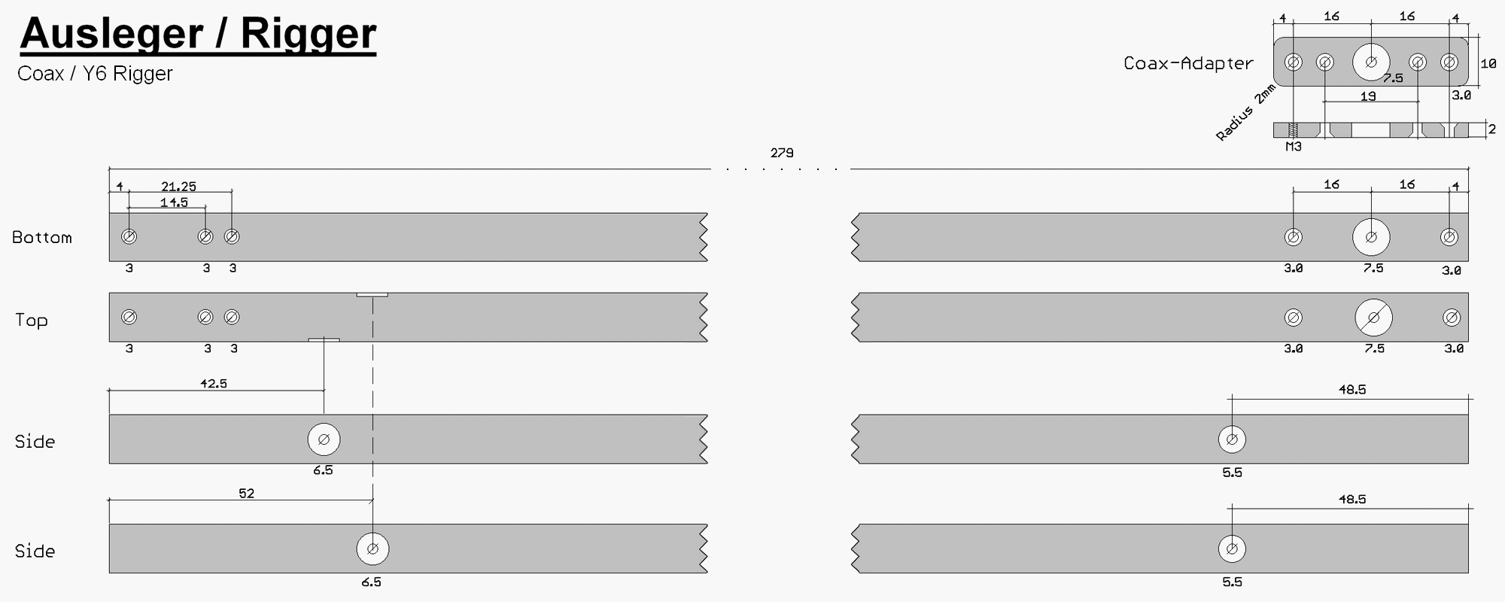This screenshot has height=602, width=1505.
Task: Select the leftmost 3 mm hole in Bottom view
Action: 129,237
